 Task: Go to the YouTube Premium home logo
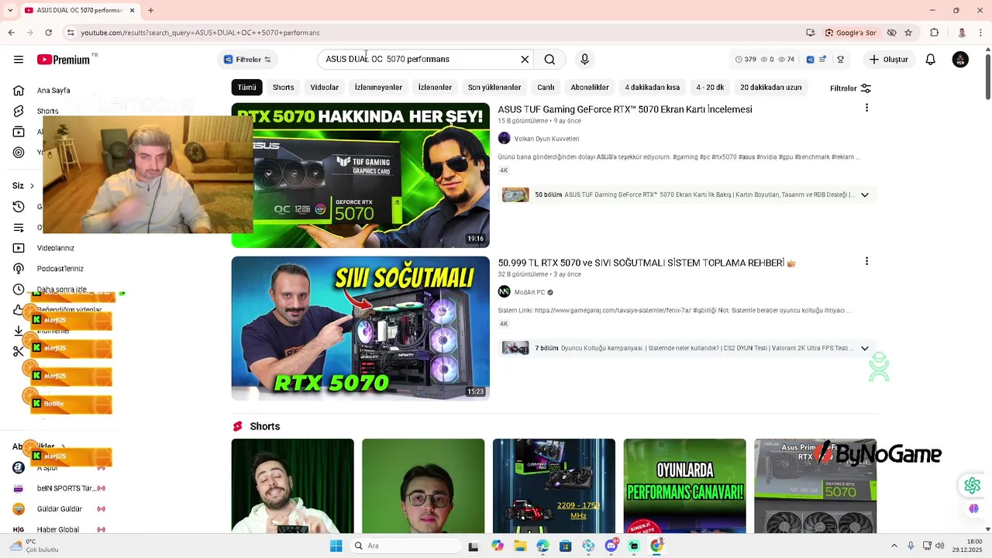(x=65, y=60)
